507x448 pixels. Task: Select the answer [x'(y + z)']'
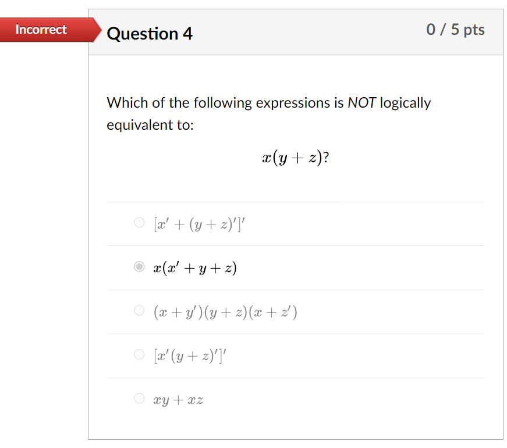click(x=140, y=354)
